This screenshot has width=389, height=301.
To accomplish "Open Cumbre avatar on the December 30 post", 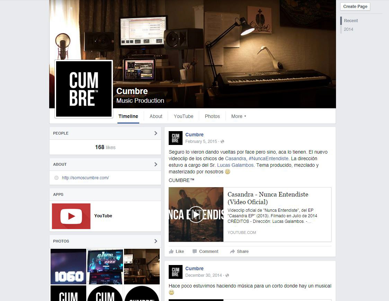I will click(x=176, y=272).
